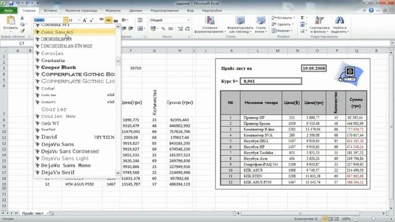Click the Fill down icon in editing group
395x222 pixels.
[x=302, y=25]
